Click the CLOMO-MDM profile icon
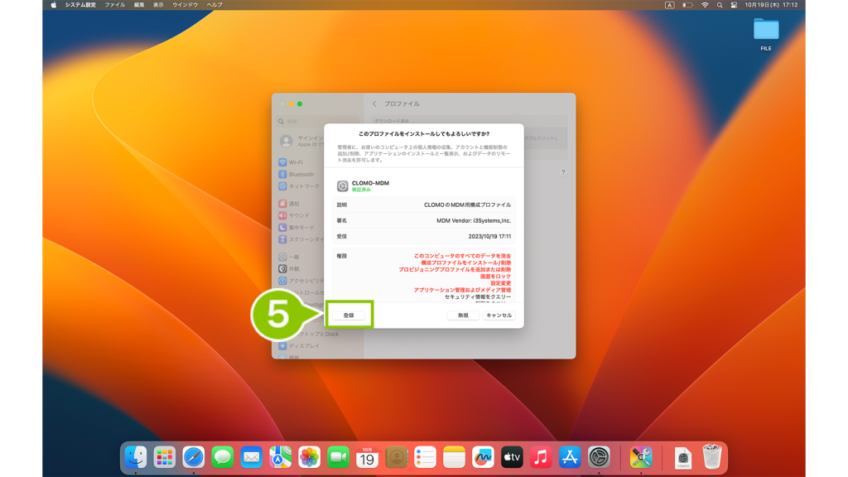This screenshot has height=477, width=848. 342,186
